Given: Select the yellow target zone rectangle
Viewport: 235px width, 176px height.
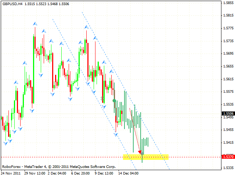Looking at the screenshot, I should [146, 157].
